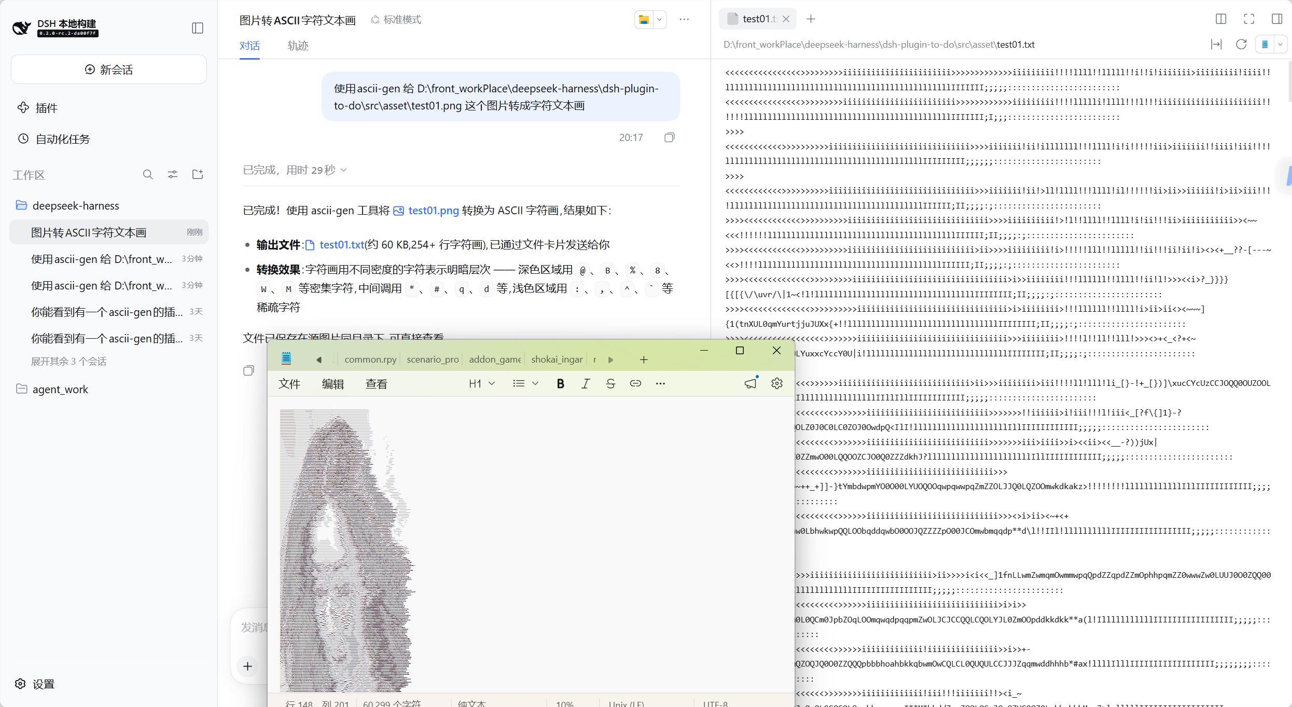Viewport: 1292px width, 707px height.
Task: Open heading H1 dropdown in notepad
Action: [482, 384]
